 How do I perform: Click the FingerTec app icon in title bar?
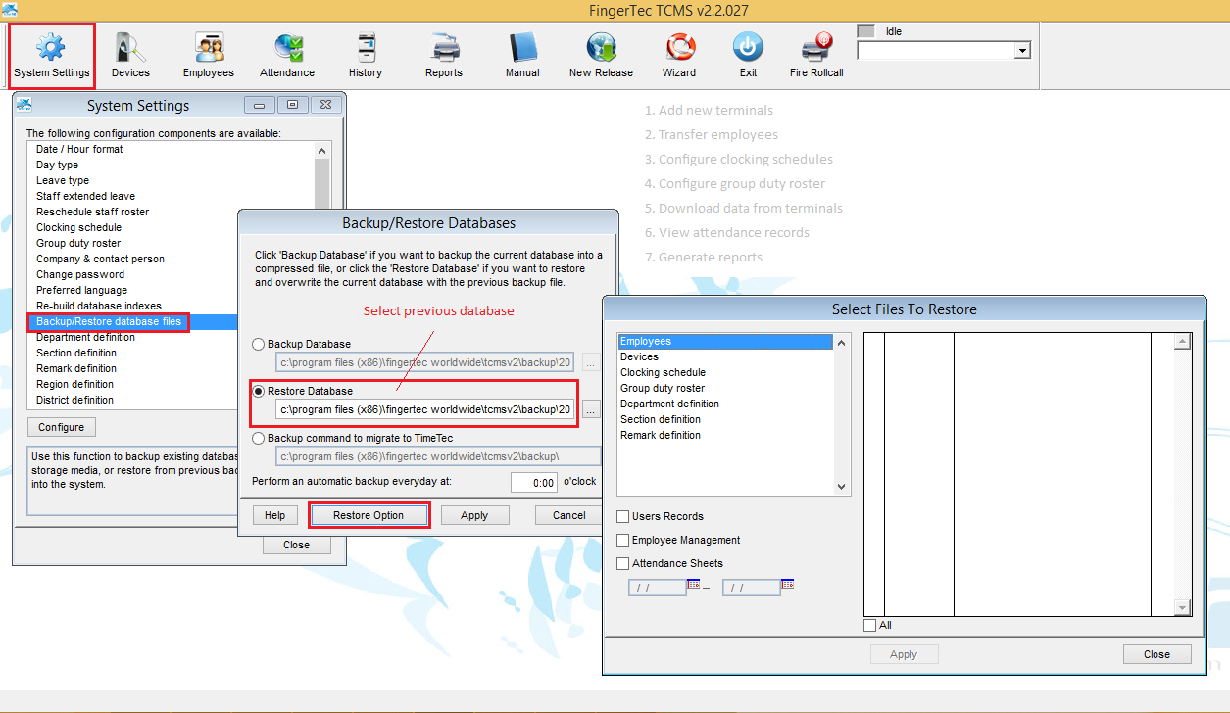pos(10,10)
